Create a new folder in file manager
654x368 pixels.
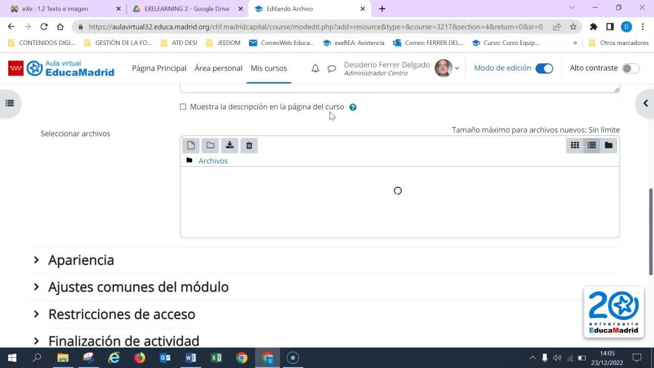coord(211,146)
